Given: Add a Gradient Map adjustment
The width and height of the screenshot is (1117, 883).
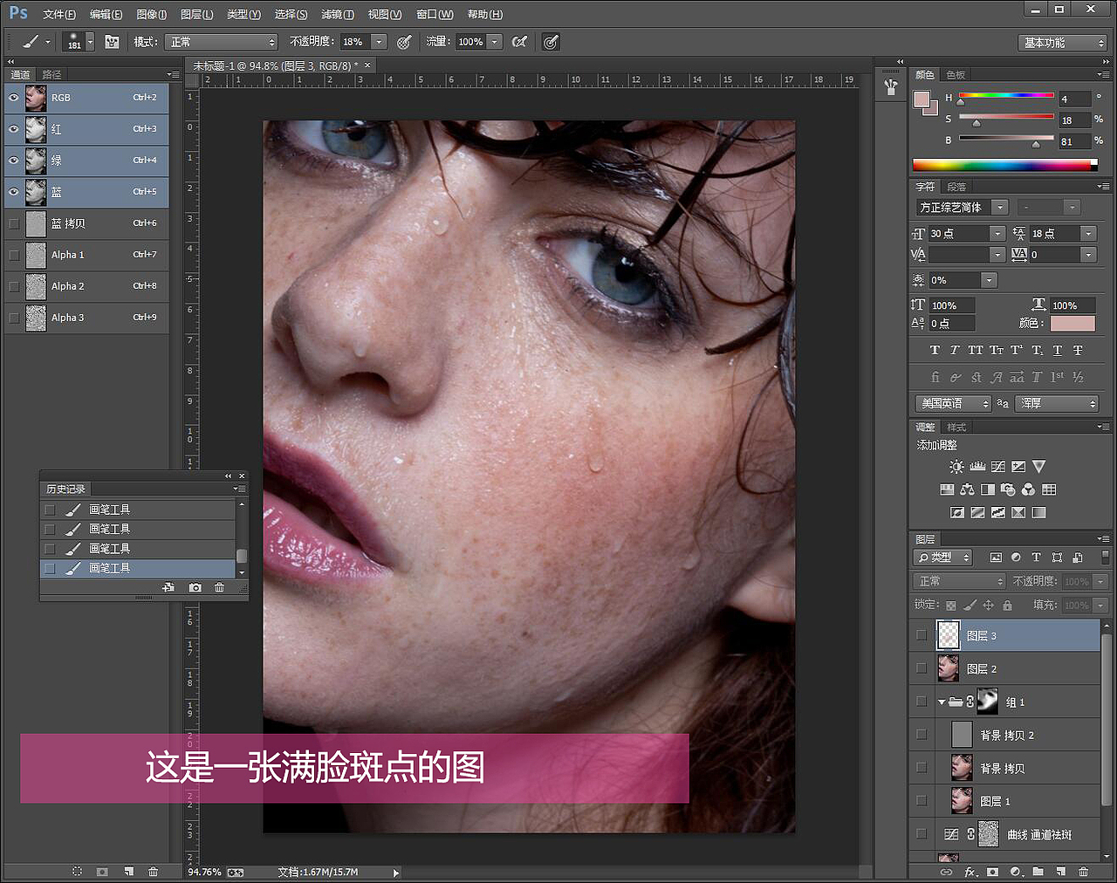Looking at the screenshot, I should (x=1038, y=512).
